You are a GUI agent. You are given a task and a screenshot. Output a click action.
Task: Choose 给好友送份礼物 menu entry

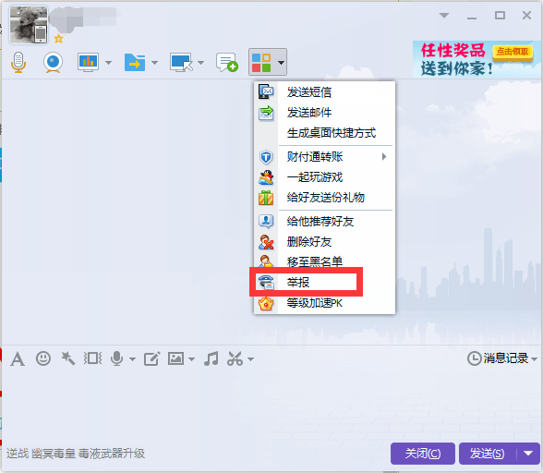click(x=324, y=198)
